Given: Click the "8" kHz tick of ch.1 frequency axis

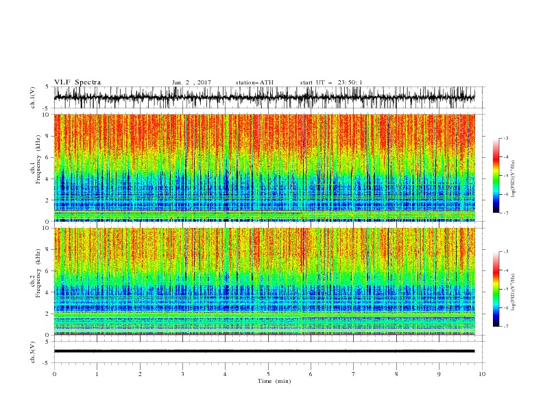Looking at the screenshot, I should coord(47,136).
